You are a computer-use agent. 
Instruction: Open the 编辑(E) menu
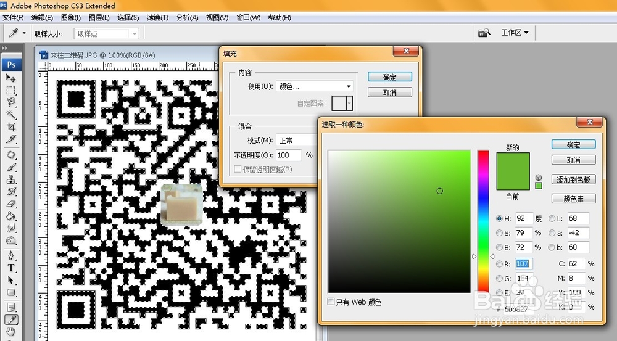coord(42,18)
